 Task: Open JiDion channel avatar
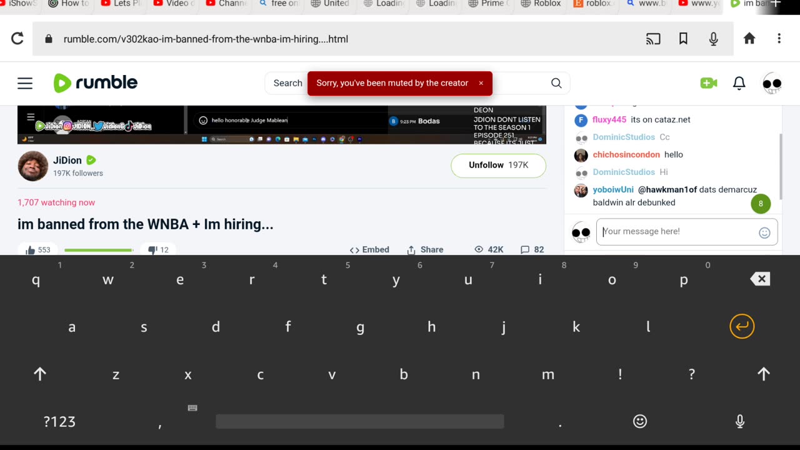click(32, 166)
